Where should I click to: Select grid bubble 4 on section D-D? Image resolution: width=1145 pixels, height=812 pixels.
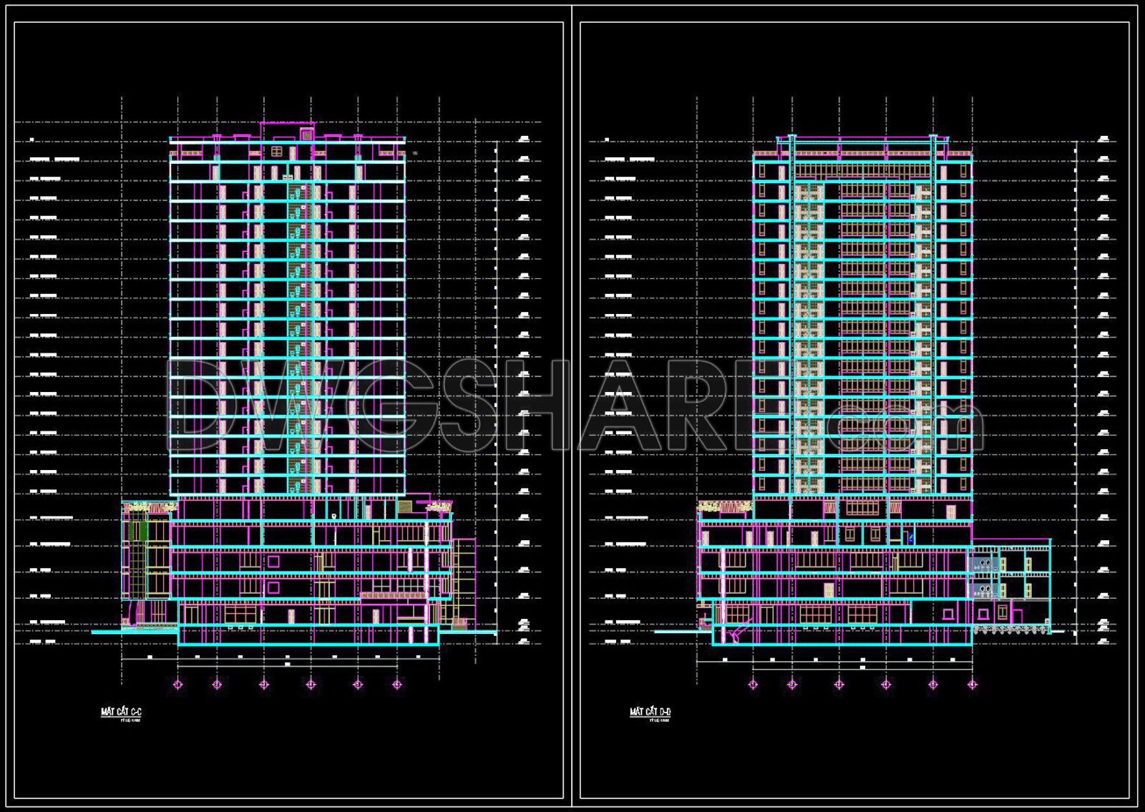[x=885, y=683]
